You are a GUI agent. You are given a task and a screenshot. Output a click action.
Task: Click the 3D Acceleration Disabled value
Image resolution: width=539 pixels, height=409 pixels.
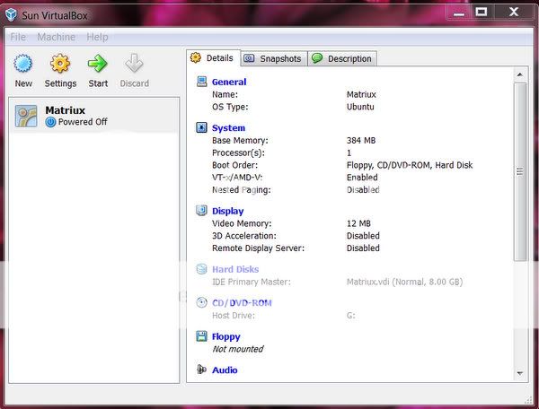tap(363, 236)
